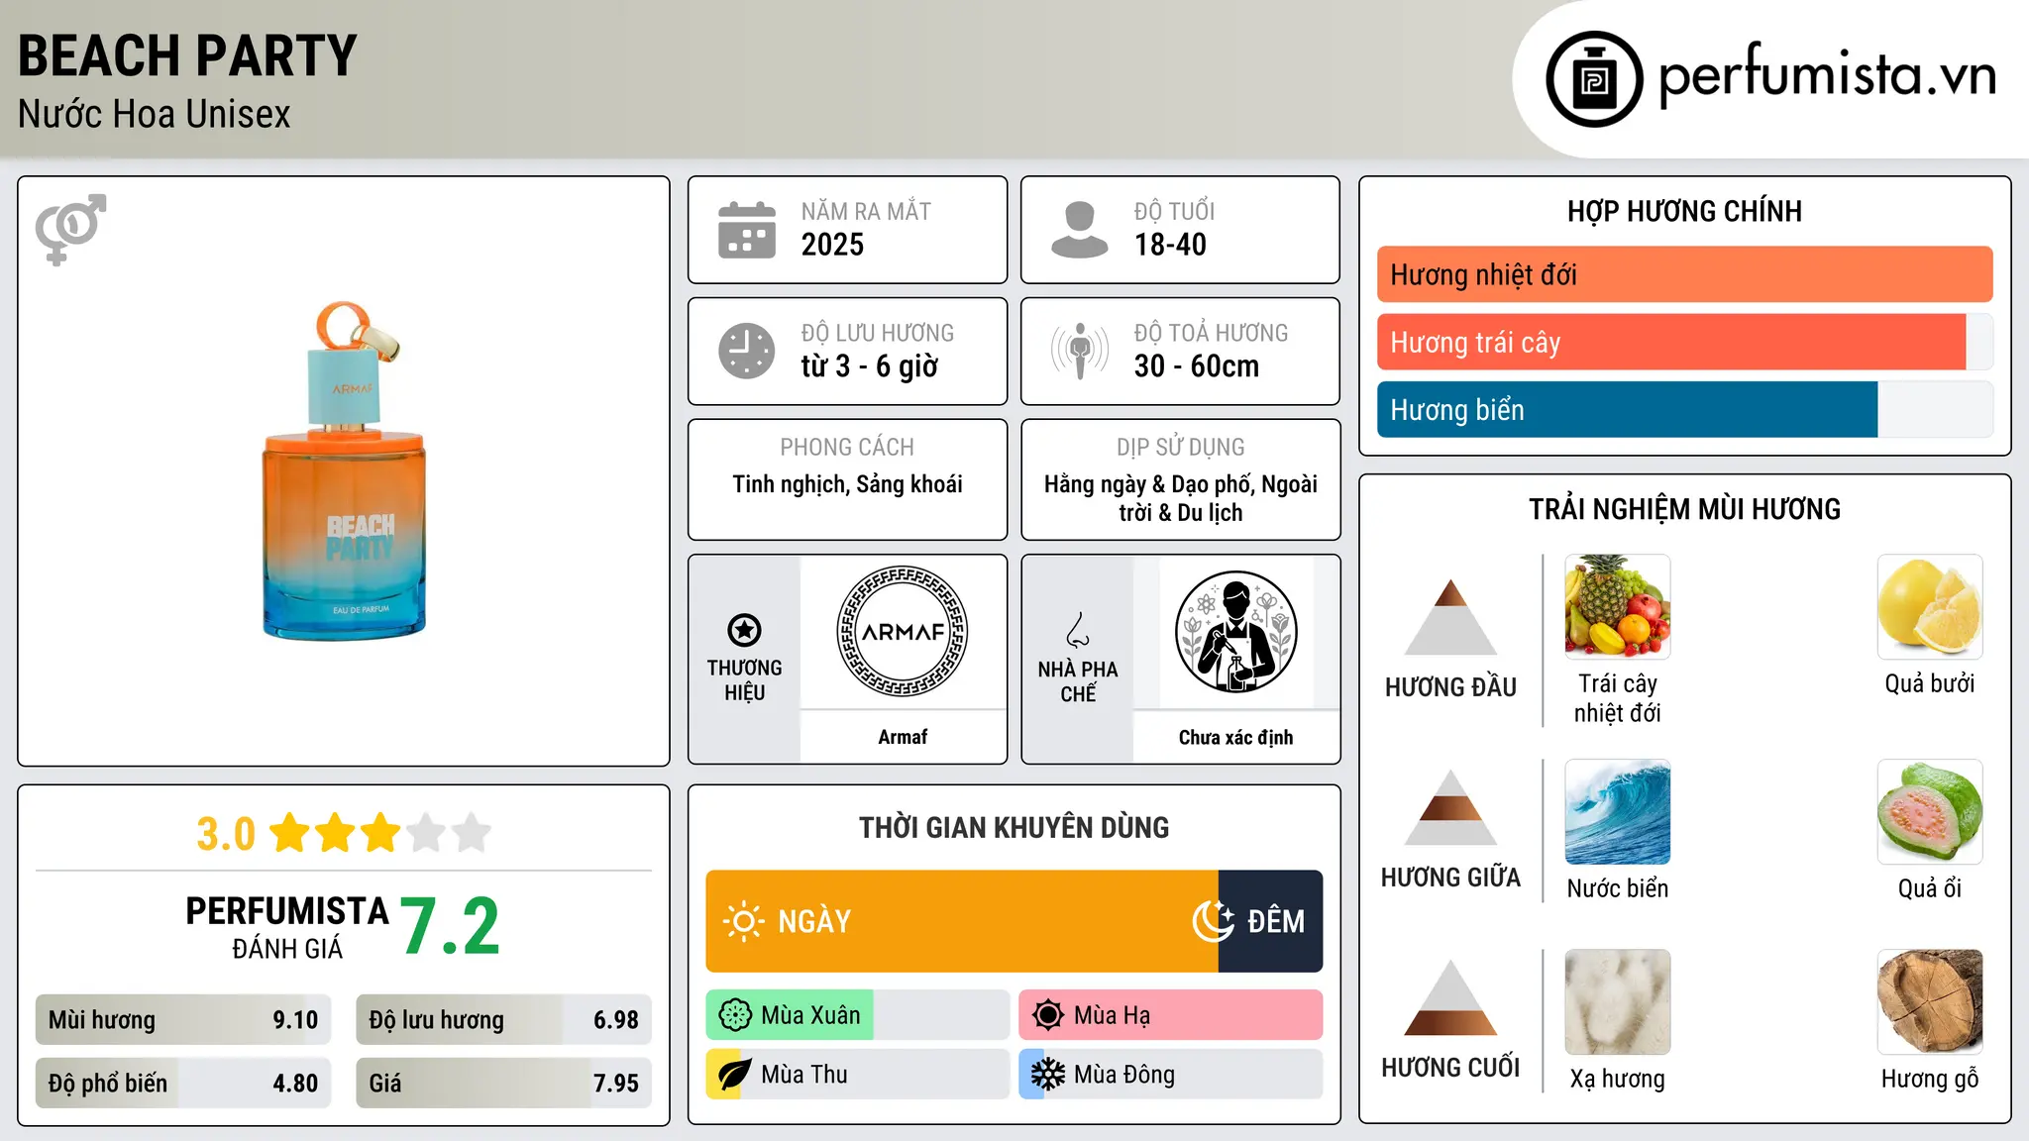Click the sillage value 30 - 60cm
Screen dimensions: 2029x1141
(1197, 366)
